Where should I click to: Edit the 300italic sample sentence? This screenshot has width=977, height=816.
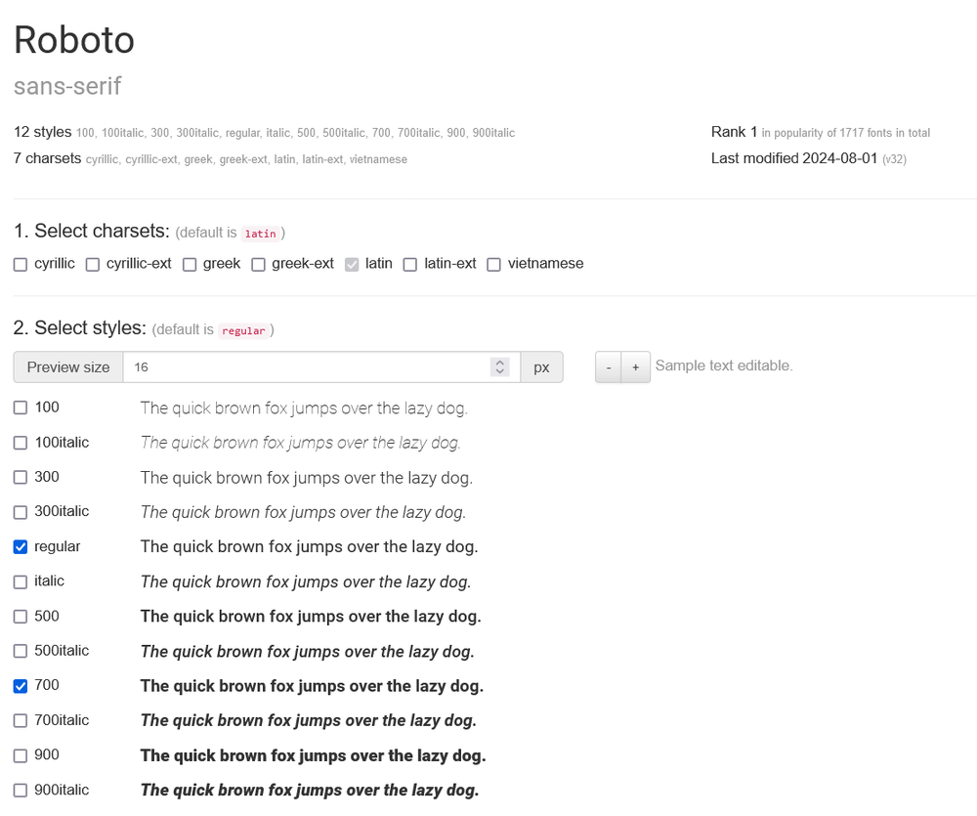304,512
